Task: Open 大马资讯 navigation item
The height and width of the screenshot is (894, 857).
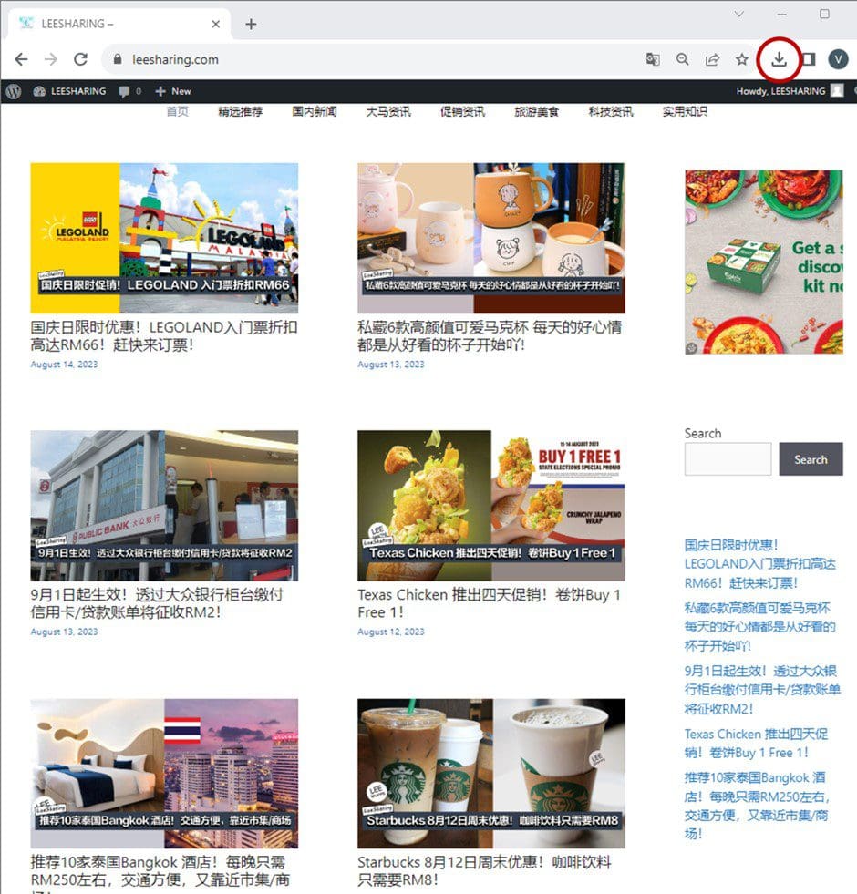Action: pyautogui.click(x=388, y=111)
